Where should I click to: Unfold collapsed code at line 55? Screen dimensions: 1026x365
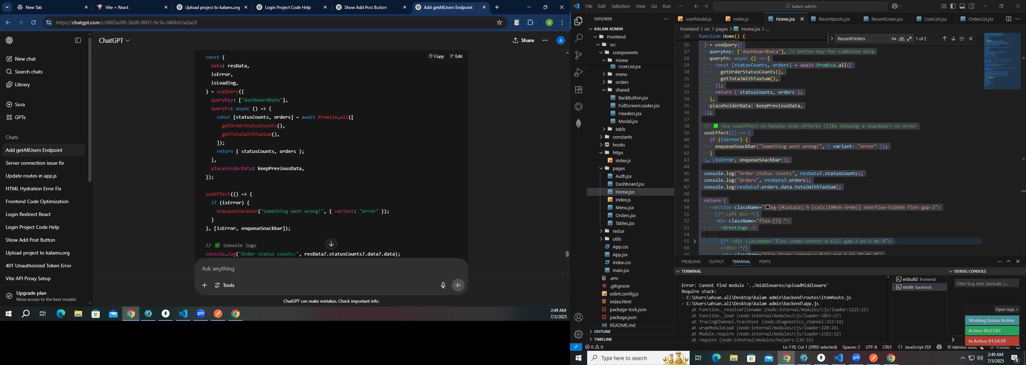point(695,241)
